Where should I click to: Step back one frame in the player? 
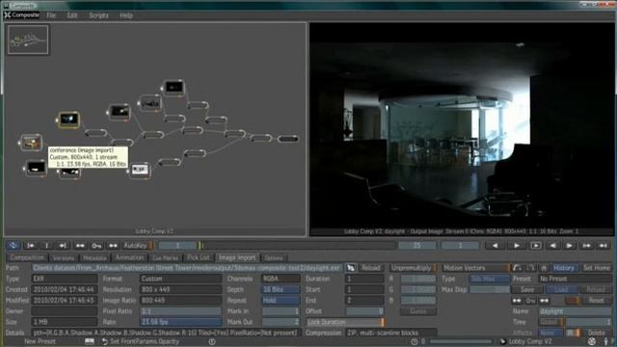click(552, 246)
